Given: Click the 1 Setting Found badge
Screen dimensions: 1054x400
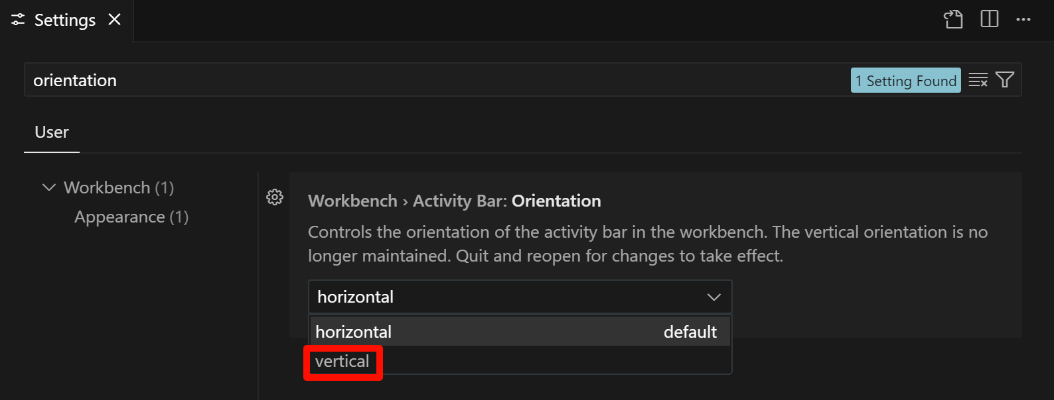Looking at the screenshot, I should (905, 80).
